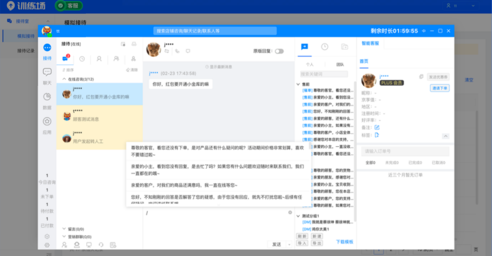Screen dimensions: 492x256
Task: Collapse customer info with up chevron
Action: [x=445, y=136]
